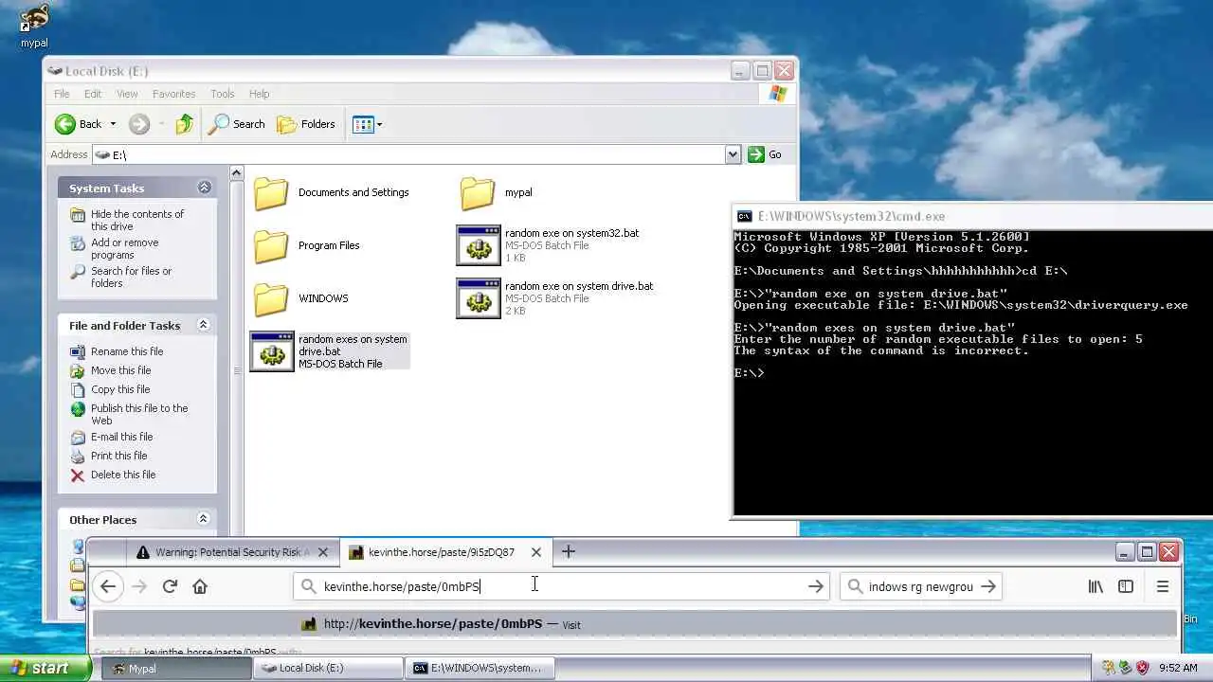Screen dimensions: 1213x682
Task: Reload the current browser page
Action: [170, 586]
